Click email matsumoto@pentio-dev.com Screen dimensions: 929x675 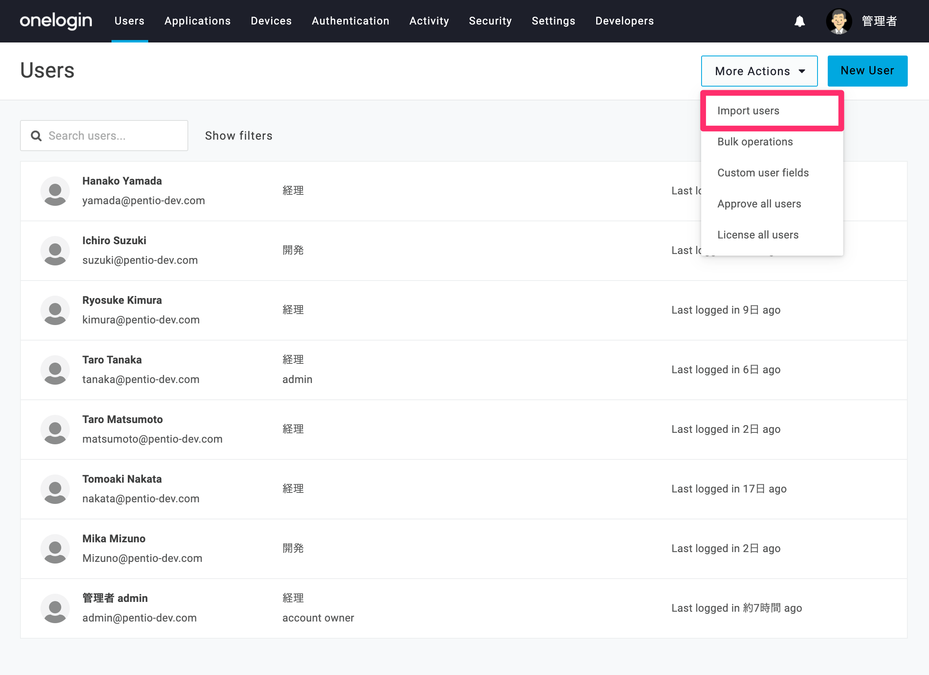[152, 439]
